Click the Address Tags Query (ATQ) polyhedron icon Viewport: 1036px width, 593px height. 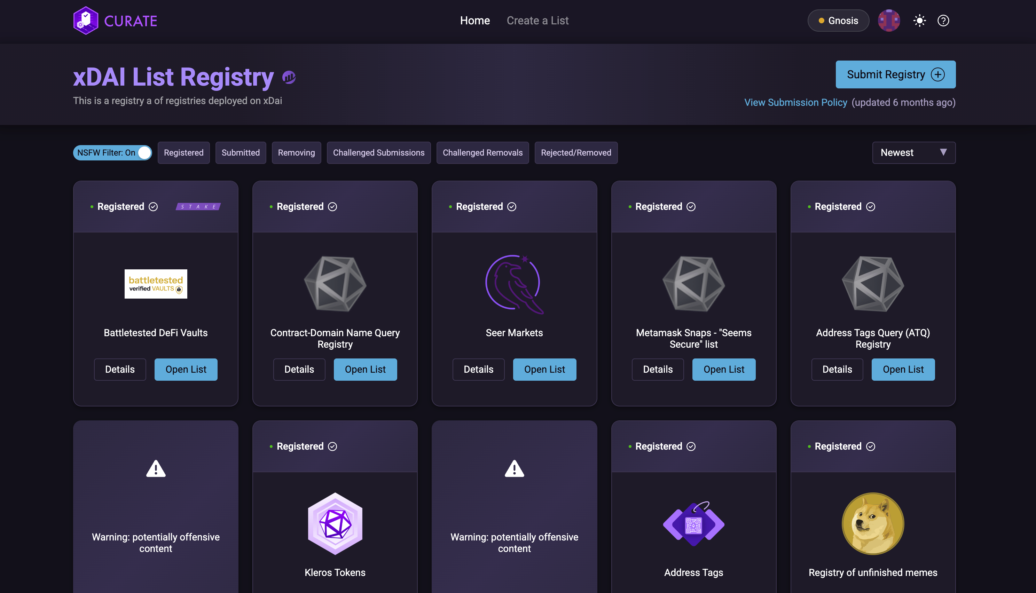point(873,284)
